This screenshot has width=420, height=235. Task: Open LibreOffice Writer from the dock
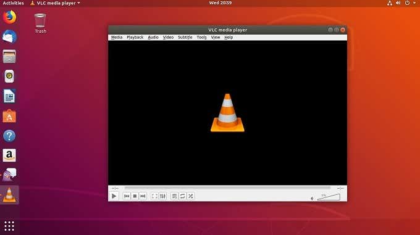[x=9, y=96]
